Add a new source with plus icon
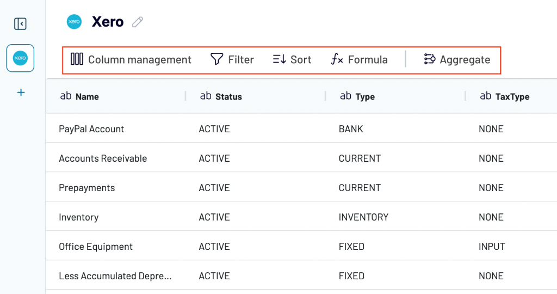This screenshot has width=557, height=294. point(21,93)
